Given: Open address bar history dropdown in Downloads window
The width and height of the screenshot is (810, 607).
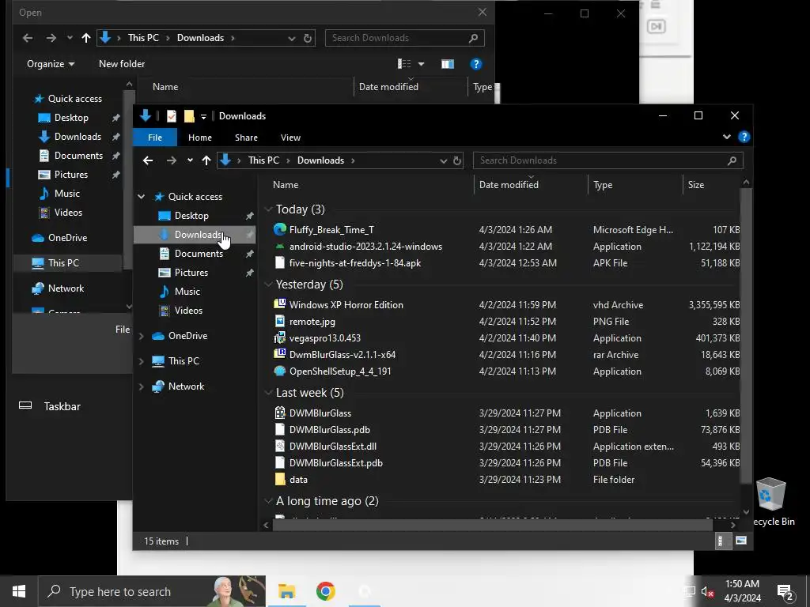Looking at the screenshot, I should 443,161.
